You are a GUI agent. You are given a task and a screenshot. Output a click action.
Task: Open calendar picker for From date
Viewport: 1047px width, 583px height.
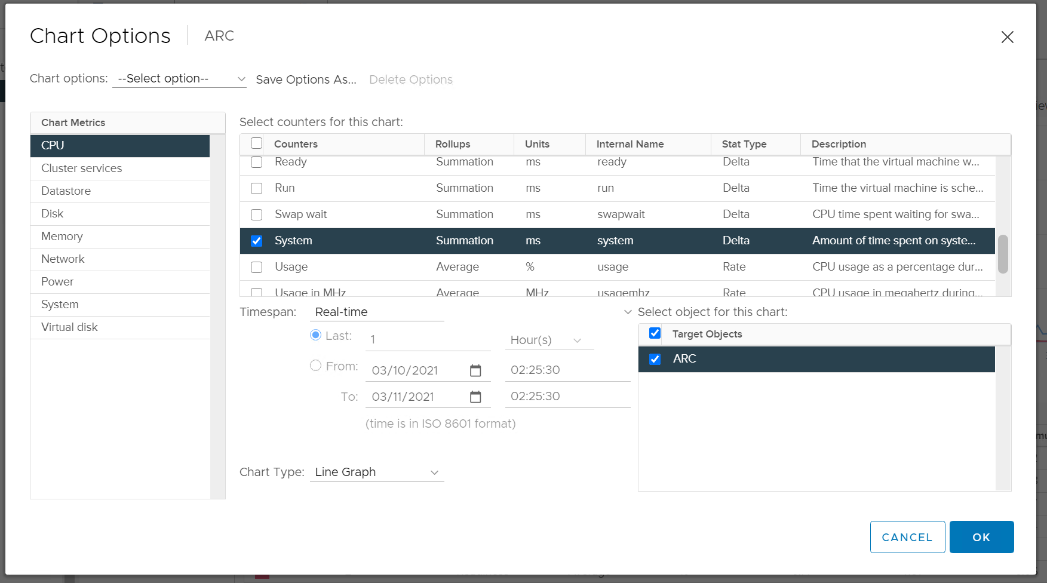475,370
